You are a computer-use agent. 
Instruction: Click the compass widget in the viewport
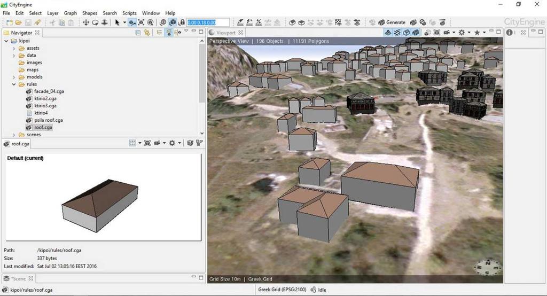488,268
